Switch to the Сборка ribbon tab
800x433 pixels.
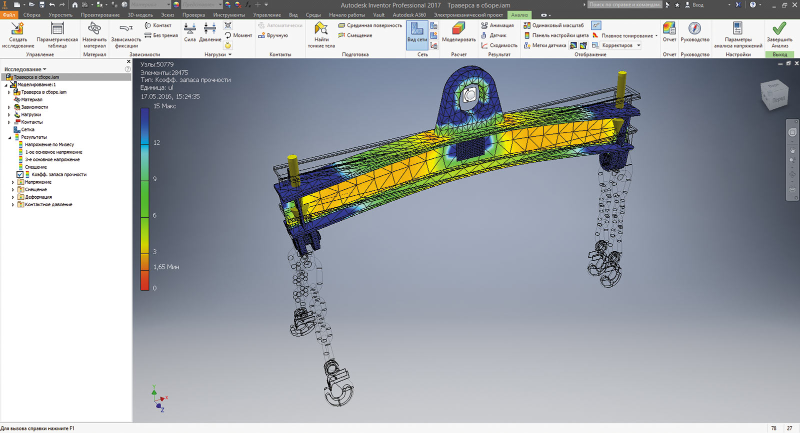coord(32,15)
